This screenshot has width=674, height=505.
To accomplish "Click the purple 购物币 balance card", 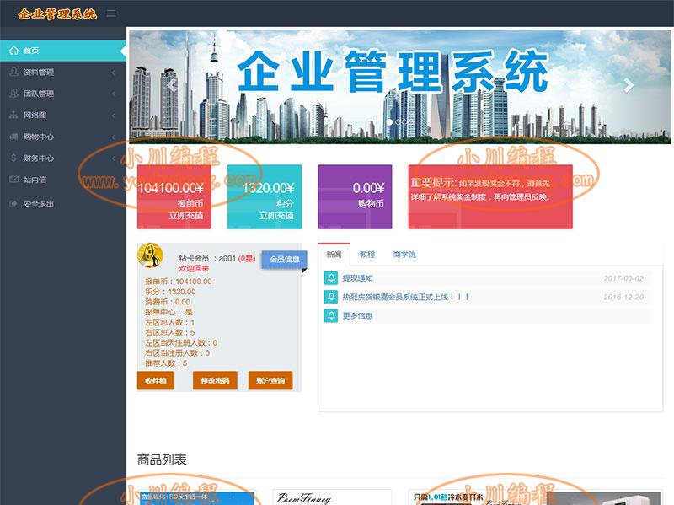I will pos(355,196).
